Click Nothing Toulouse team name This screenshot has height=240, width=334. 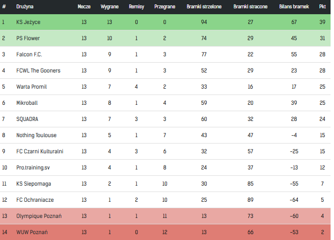coord(36,135)
